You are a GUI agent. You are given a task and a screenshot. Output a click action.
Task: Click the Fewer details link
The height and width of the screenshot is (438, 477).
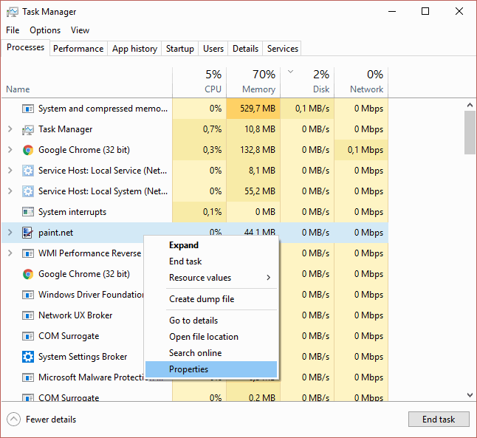pyautogui.click(x=51, y=420)
